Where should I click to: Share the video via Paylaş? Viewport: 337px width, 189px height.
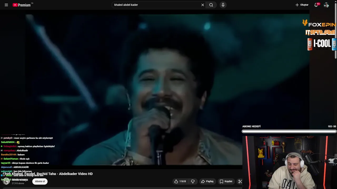click(207, 181)
